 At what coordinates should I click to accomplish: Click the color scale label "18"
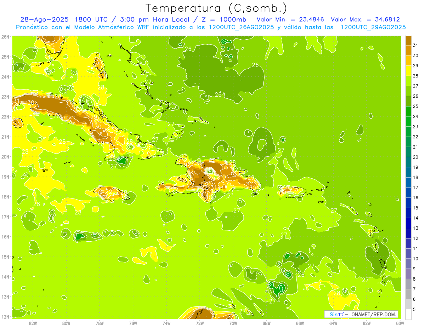coord(416,177)
